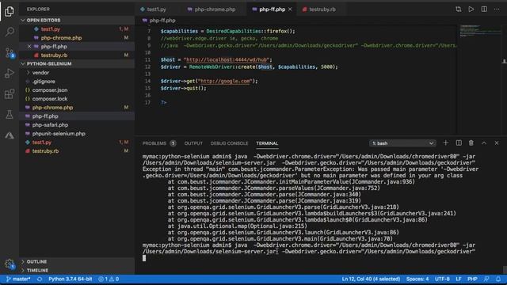This screenshot has width=507, height=285.
Task: Run the file with play button
Action: (471, 9)
